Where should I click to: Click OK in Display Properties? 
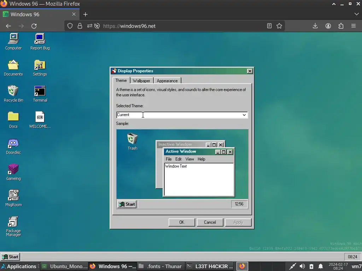(182, 222)
